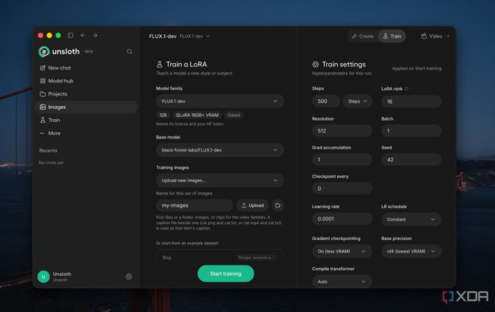Click the Gated tag
Image resolution: width=495 pixels, height=312 pixels.
pyautogui.click(x=233, y=115)
